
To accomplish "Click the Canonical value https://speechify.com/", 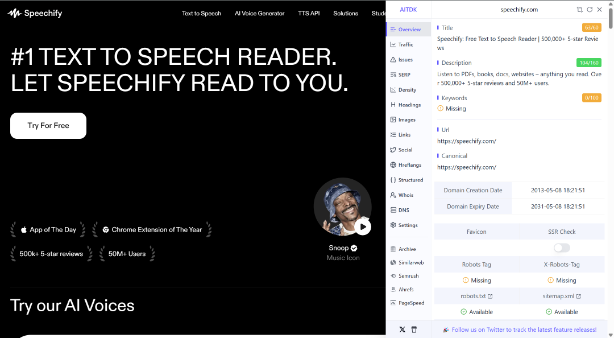I will [x=467, y=167].
